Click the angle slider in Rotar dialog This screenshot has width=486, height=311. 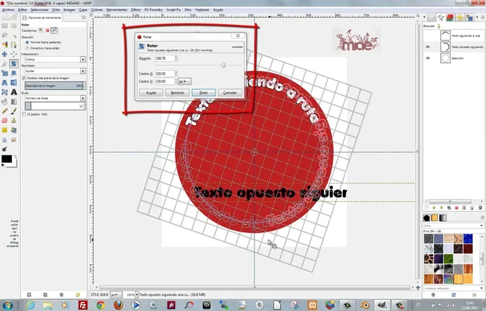(x=222, y=65)
